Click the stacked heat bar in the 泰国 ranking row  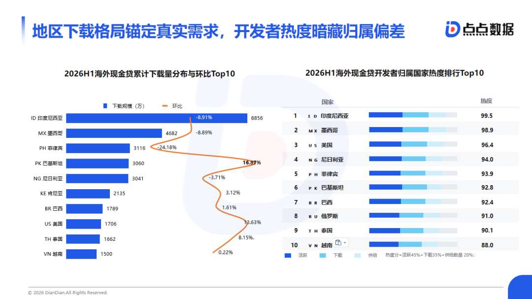click(413, 231)
